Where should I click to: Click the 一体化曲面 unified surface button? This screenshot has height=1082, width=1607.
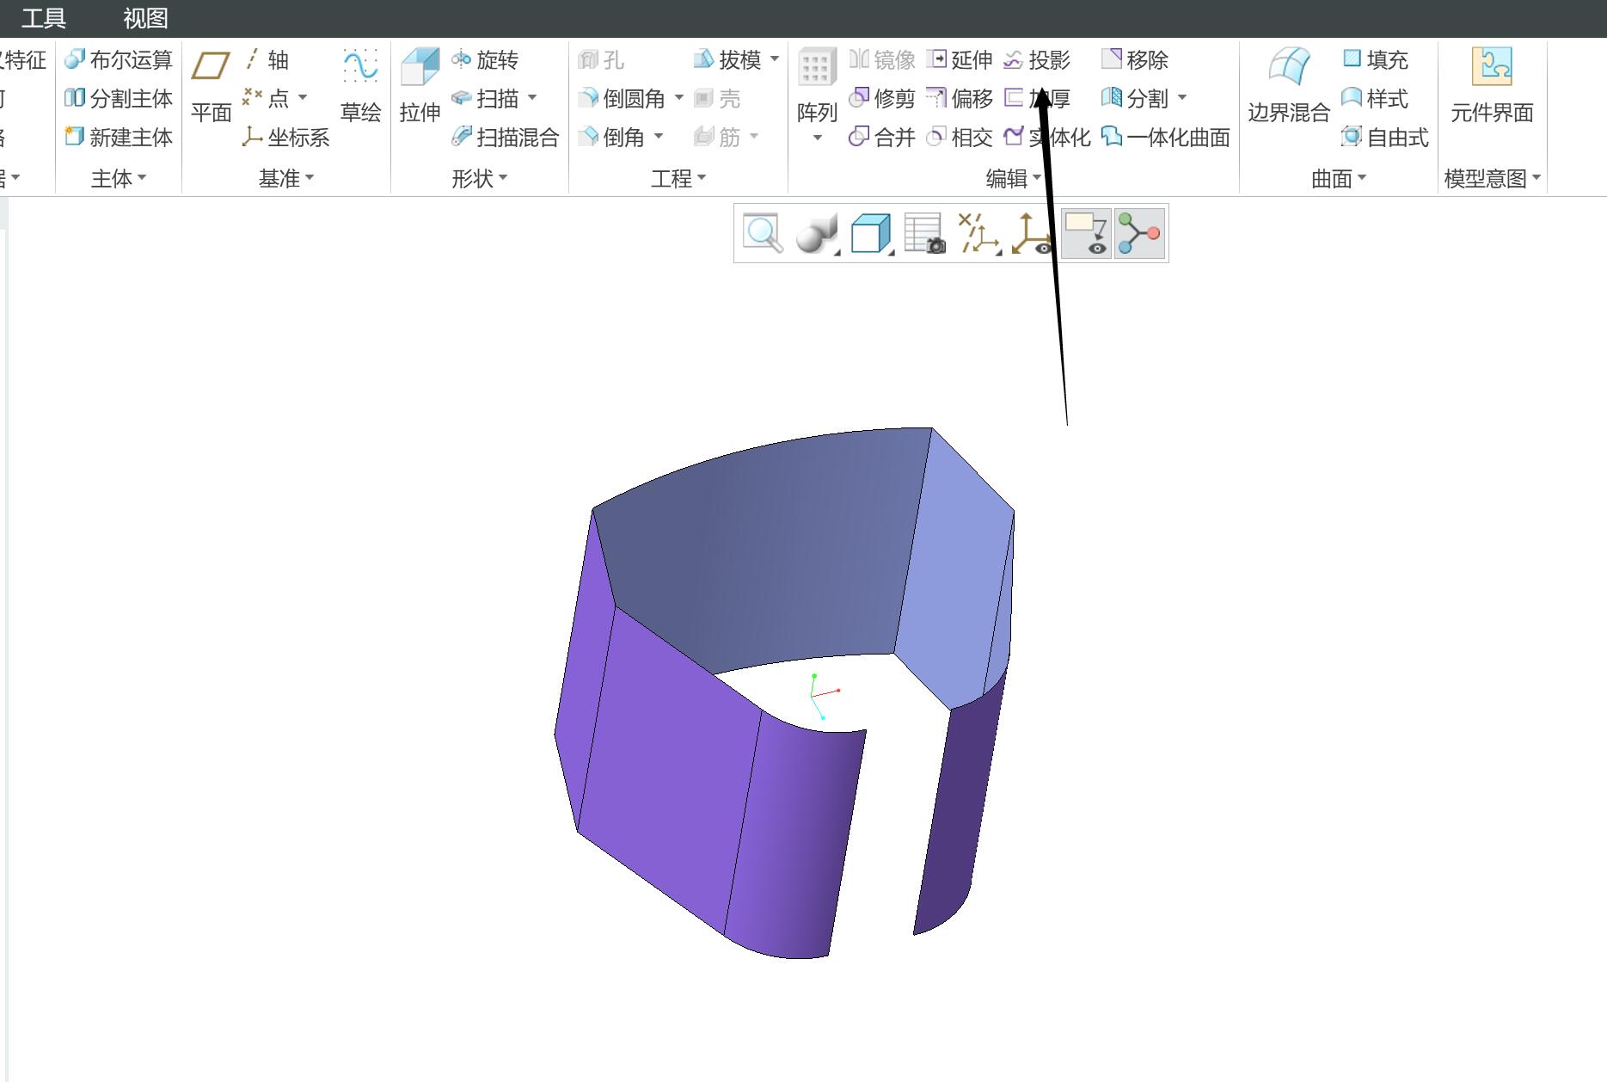pos(1166,137)
